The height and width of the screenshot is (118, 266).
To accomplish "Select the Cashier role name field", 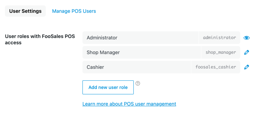I will (137, 67).
